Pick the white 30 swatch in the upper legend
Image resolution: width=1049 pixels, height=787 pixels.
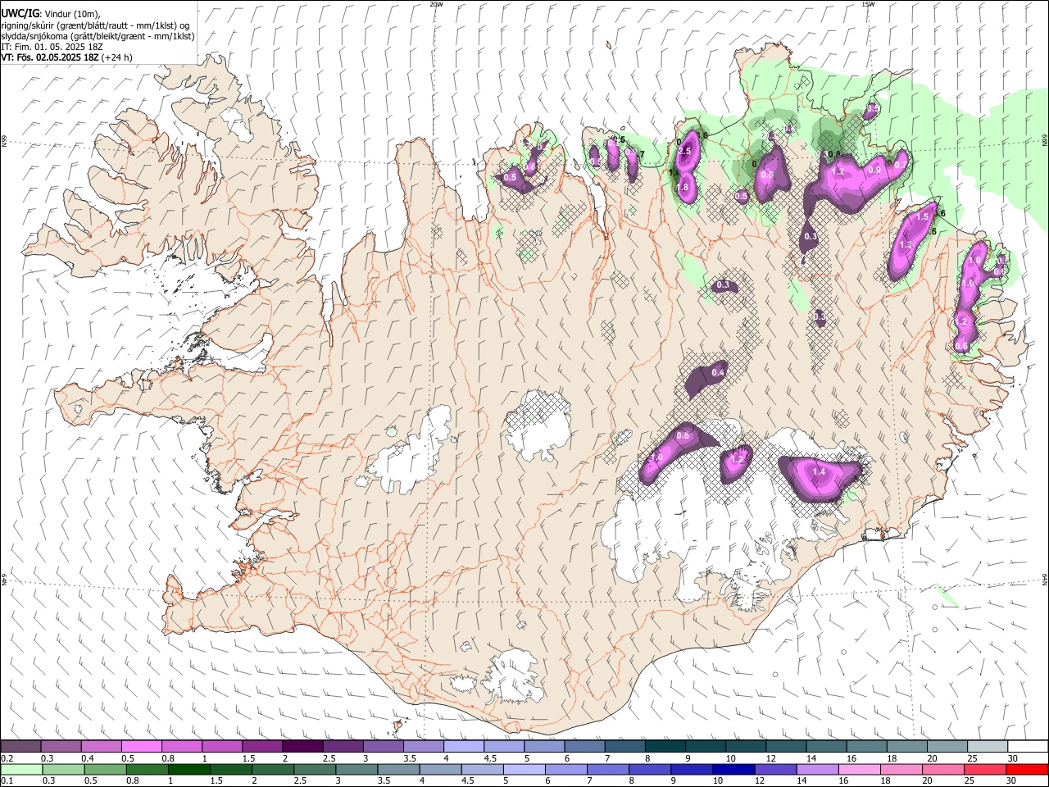(x=1027, y=746)
